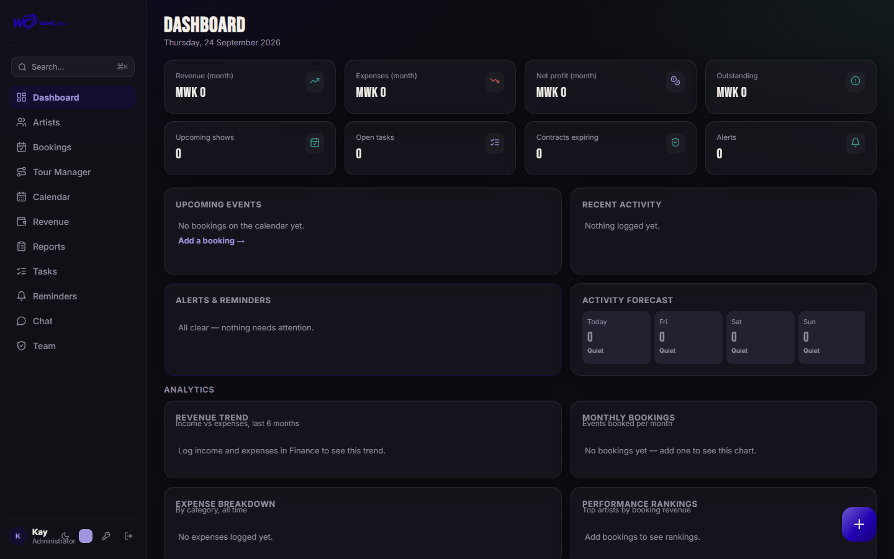This screenshot has width=894, height=559.
Task: Click the floating plus quick-add button
Action: [859, 524]
